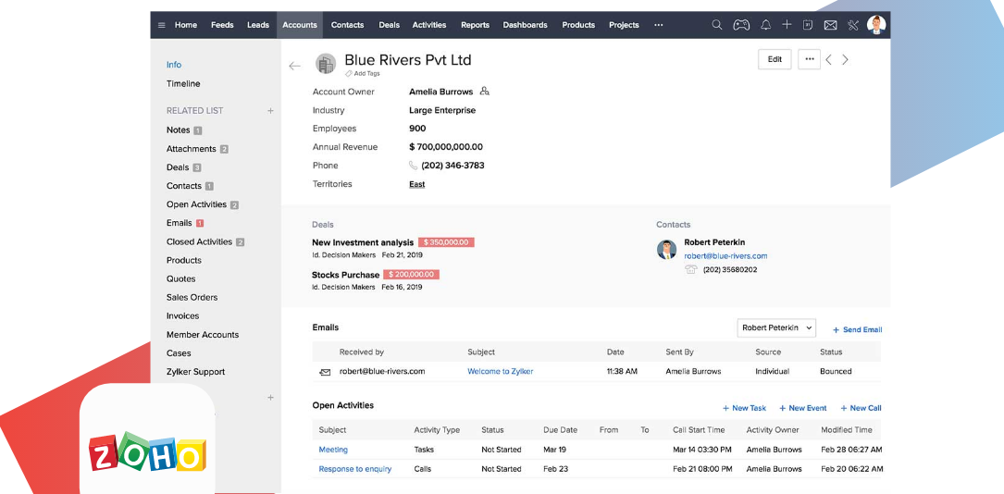This screenshot has height=494, width=1004.
Task: Switch to the Leads tab
Action: (x=258, y=25)
